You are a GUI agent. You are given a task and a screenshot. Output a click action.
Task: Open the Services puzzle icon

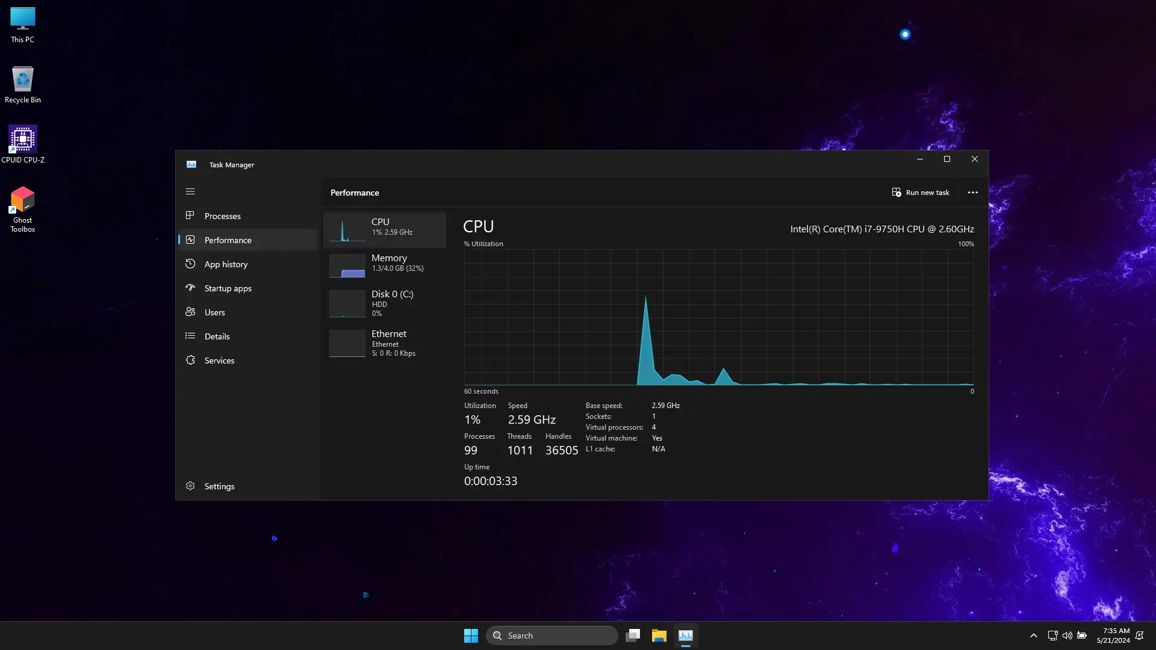190,360
